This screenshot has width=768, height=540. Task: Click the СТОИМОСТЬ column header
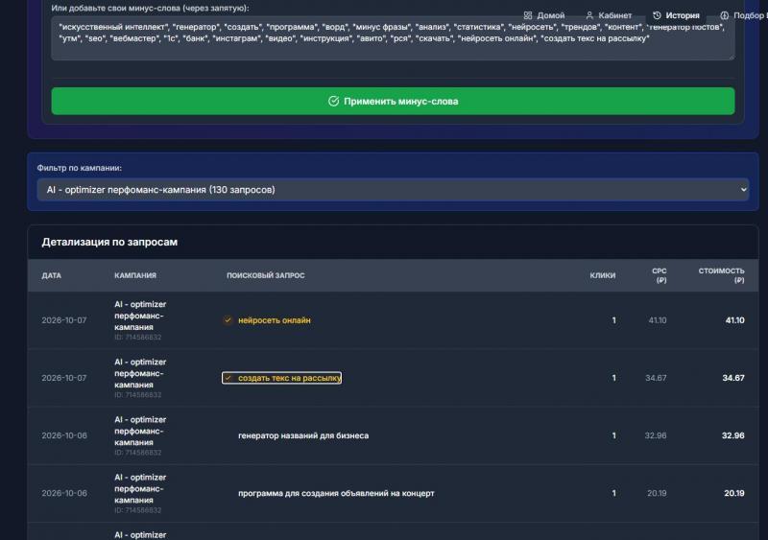(x=722, y=275)
